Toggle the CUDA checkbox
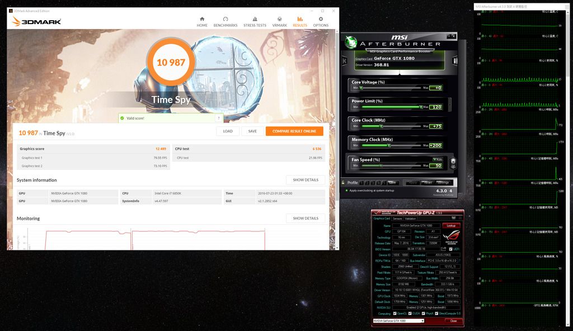573x331 pixels. [410, 314]
